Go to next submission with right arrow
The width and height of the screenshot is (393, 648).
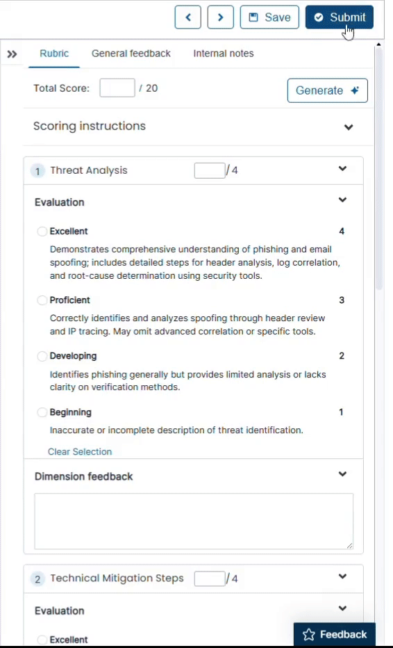220,17
